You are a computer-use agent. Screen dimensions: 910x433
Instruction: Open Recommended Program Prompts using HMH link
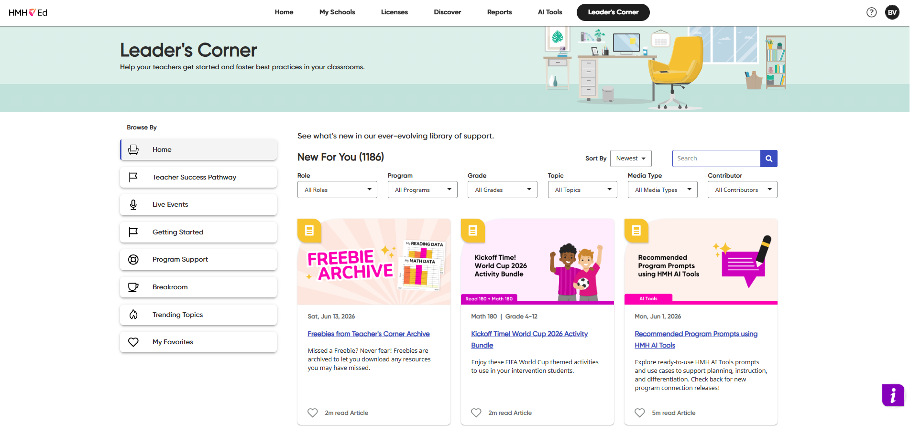pos(696,339)
